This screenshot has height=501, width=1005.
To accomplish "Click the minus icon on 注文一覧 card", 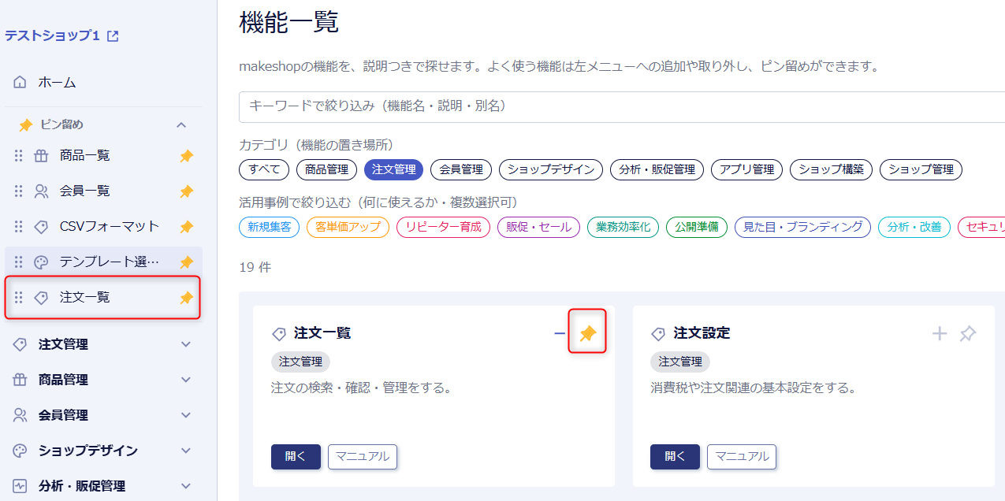I will coord(560,334).
